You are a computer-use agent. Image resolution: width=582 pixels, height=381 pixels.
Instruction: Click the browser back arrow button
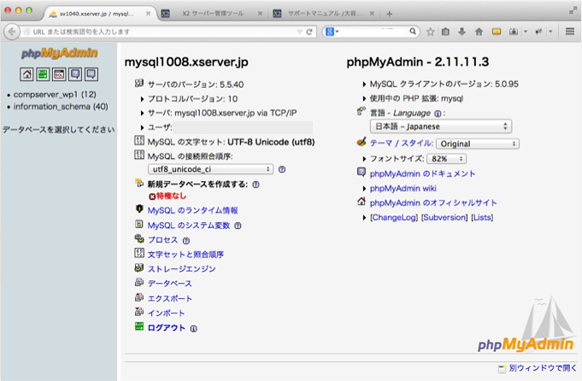point(11,32)
